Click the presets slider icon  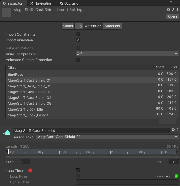(x=173, y=10)
